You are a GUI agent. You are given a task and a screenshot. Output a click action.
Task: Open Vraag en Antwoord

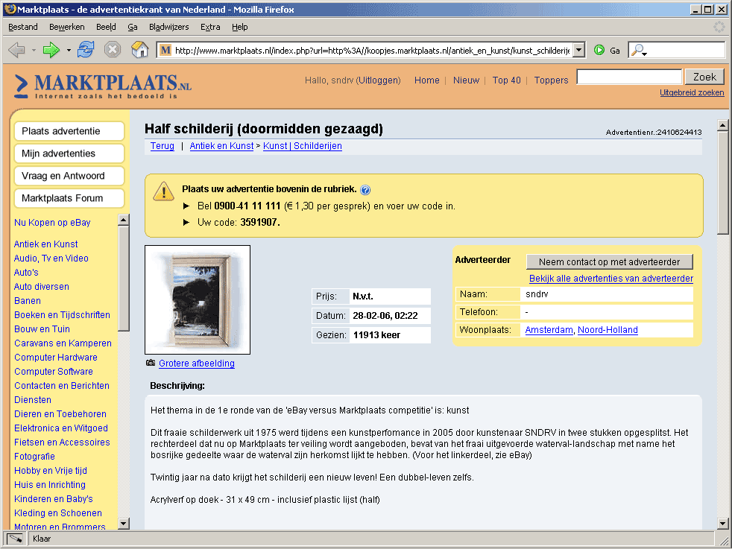[69, 176]
